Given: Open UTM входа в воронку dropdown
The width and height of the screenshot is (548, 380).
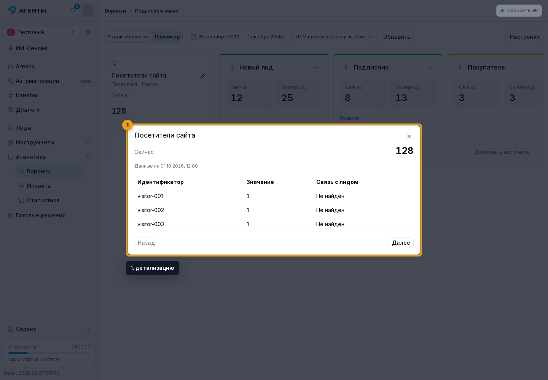Looking at the screenshot, I should coord(335,37).
